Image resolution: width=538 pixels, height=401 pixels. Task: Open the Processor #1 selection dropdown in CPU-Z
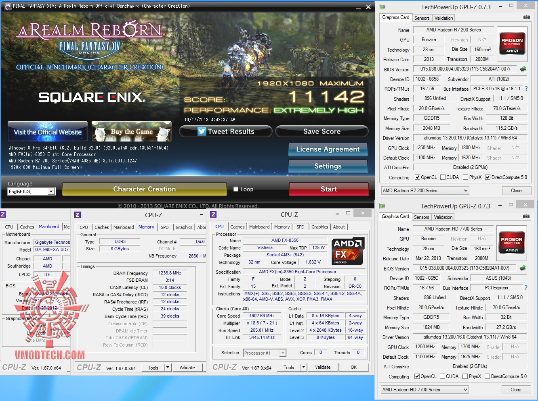pos(265,353)
